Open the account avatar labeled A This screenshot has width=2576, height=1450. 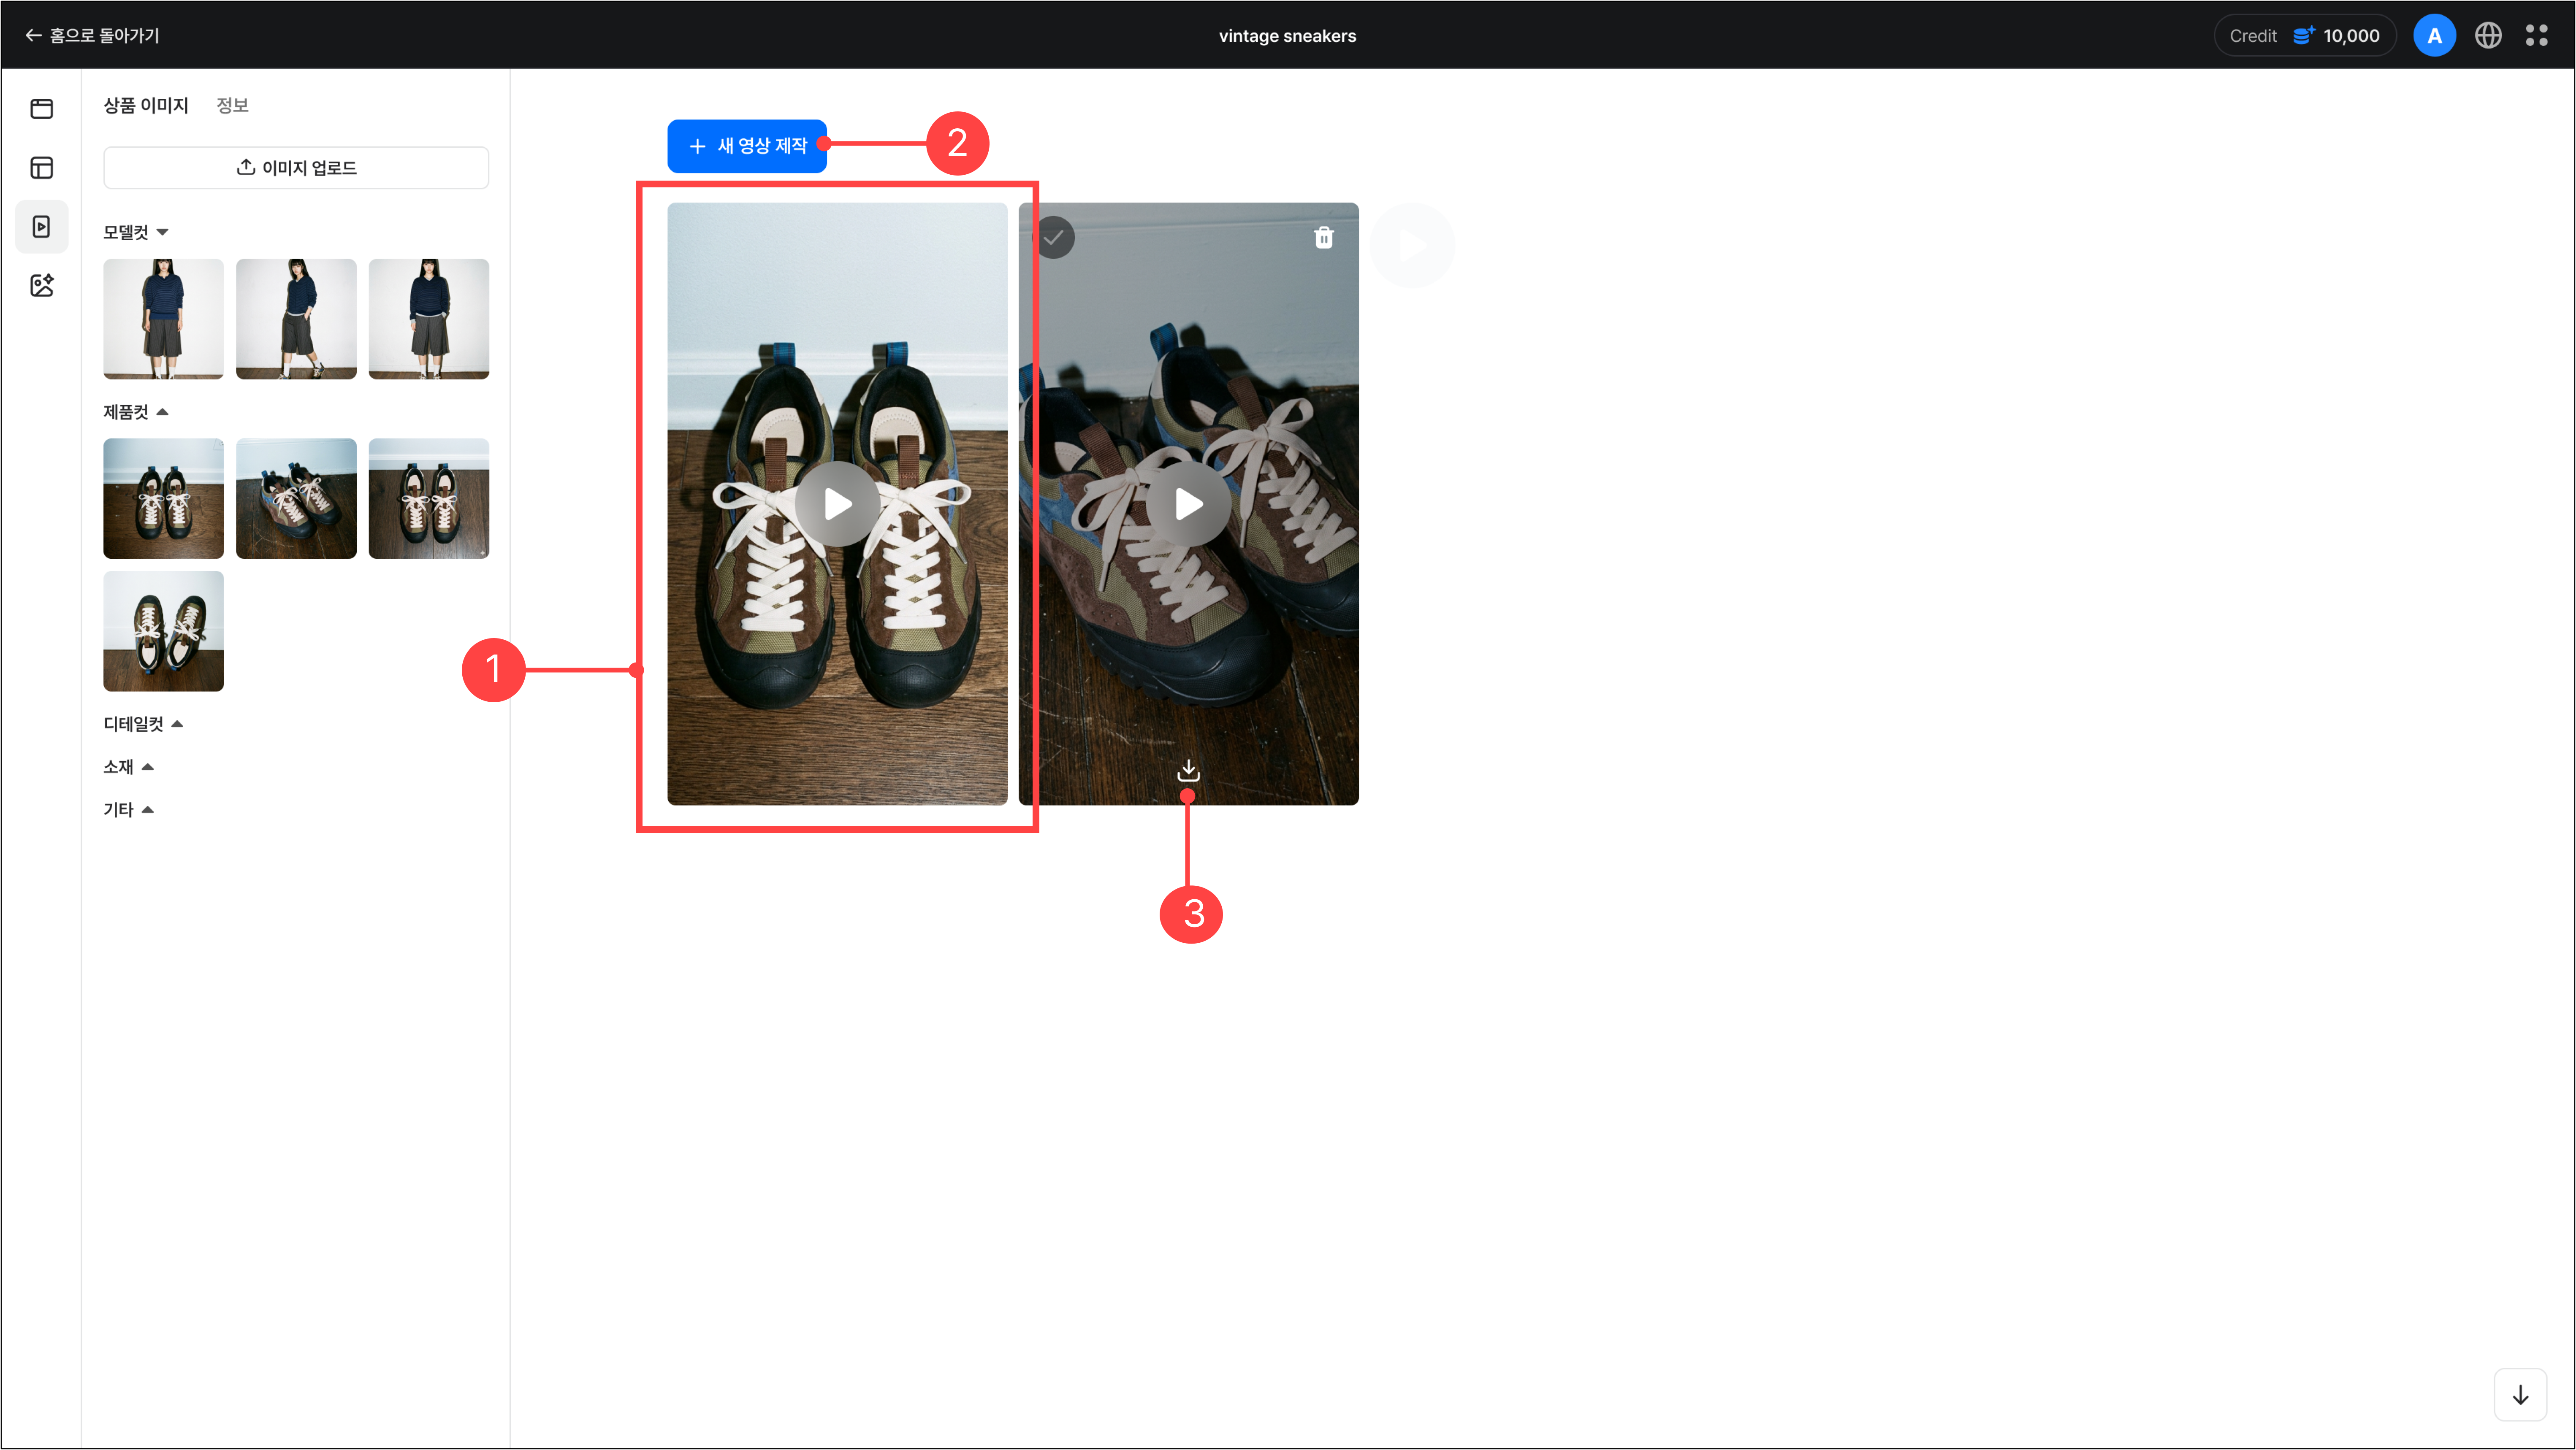[x=2434, y=36]
